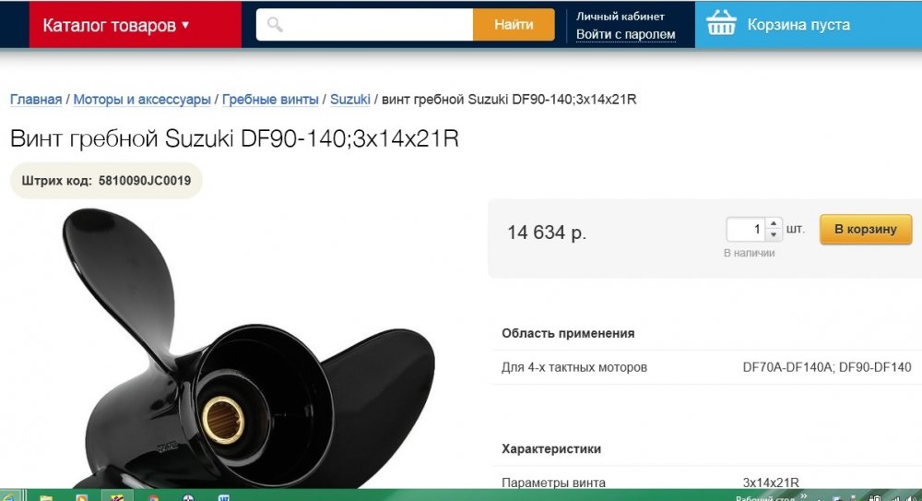Click the Личный кабинет label
This screenshot has width=922, height=501.
(x=621, y=17)
